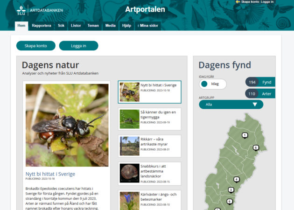Click the snail shell thumbnail image
This screenshot has width=294, height=210.
tap(130, 173)
